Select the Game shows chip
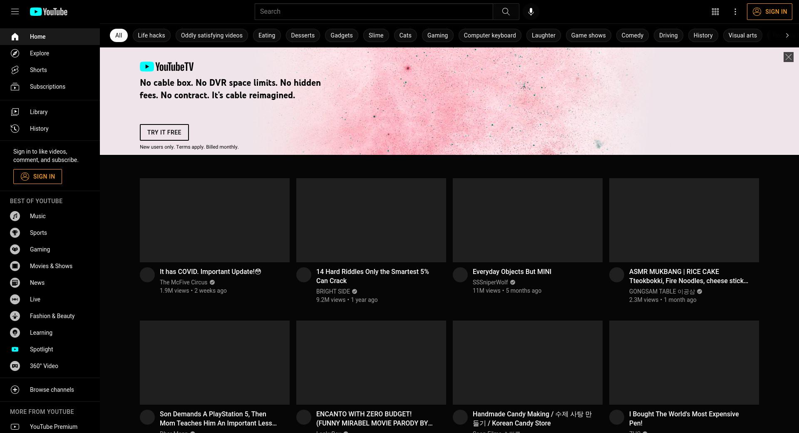The width and height of the screenshot is (799, 433). (588, 35)
